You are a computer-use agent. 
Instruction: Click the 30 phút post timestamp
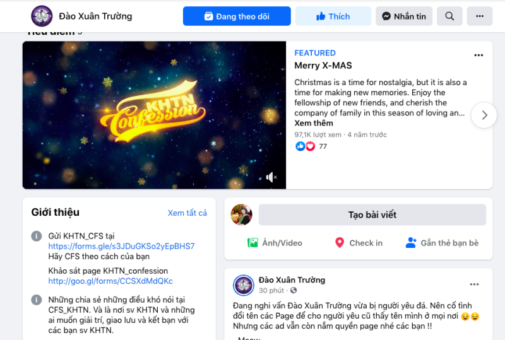coord(271,290)
